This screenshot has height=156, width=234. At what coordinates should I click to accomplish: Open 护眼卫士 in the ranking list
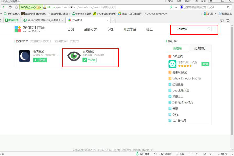(178, 97)
